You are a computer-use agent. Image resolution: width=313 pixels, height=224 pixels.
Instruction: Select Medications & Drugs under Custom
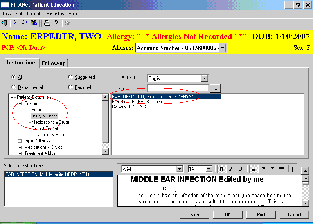51,122
